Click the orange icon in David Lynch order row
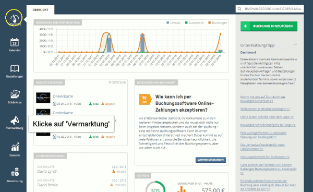313x192 pixels. click(113, 172)
